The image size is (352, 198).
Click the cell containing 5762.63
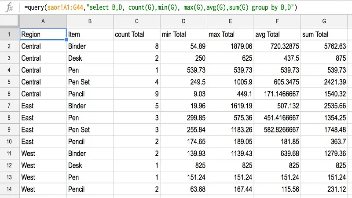pos(324,46)
